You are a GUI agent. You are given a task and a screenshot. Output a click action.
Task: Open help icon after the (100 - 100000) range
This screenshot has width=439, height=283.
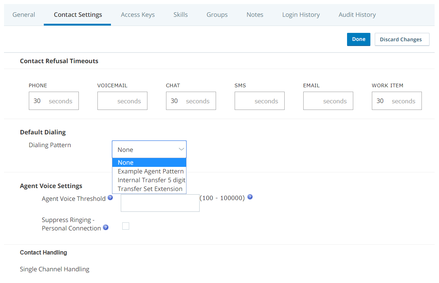[x=250, y=197]
